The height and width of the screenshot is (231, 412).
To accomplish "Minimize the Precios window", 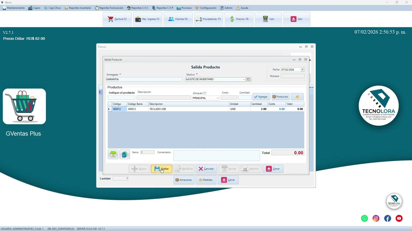I will [300, 47].
